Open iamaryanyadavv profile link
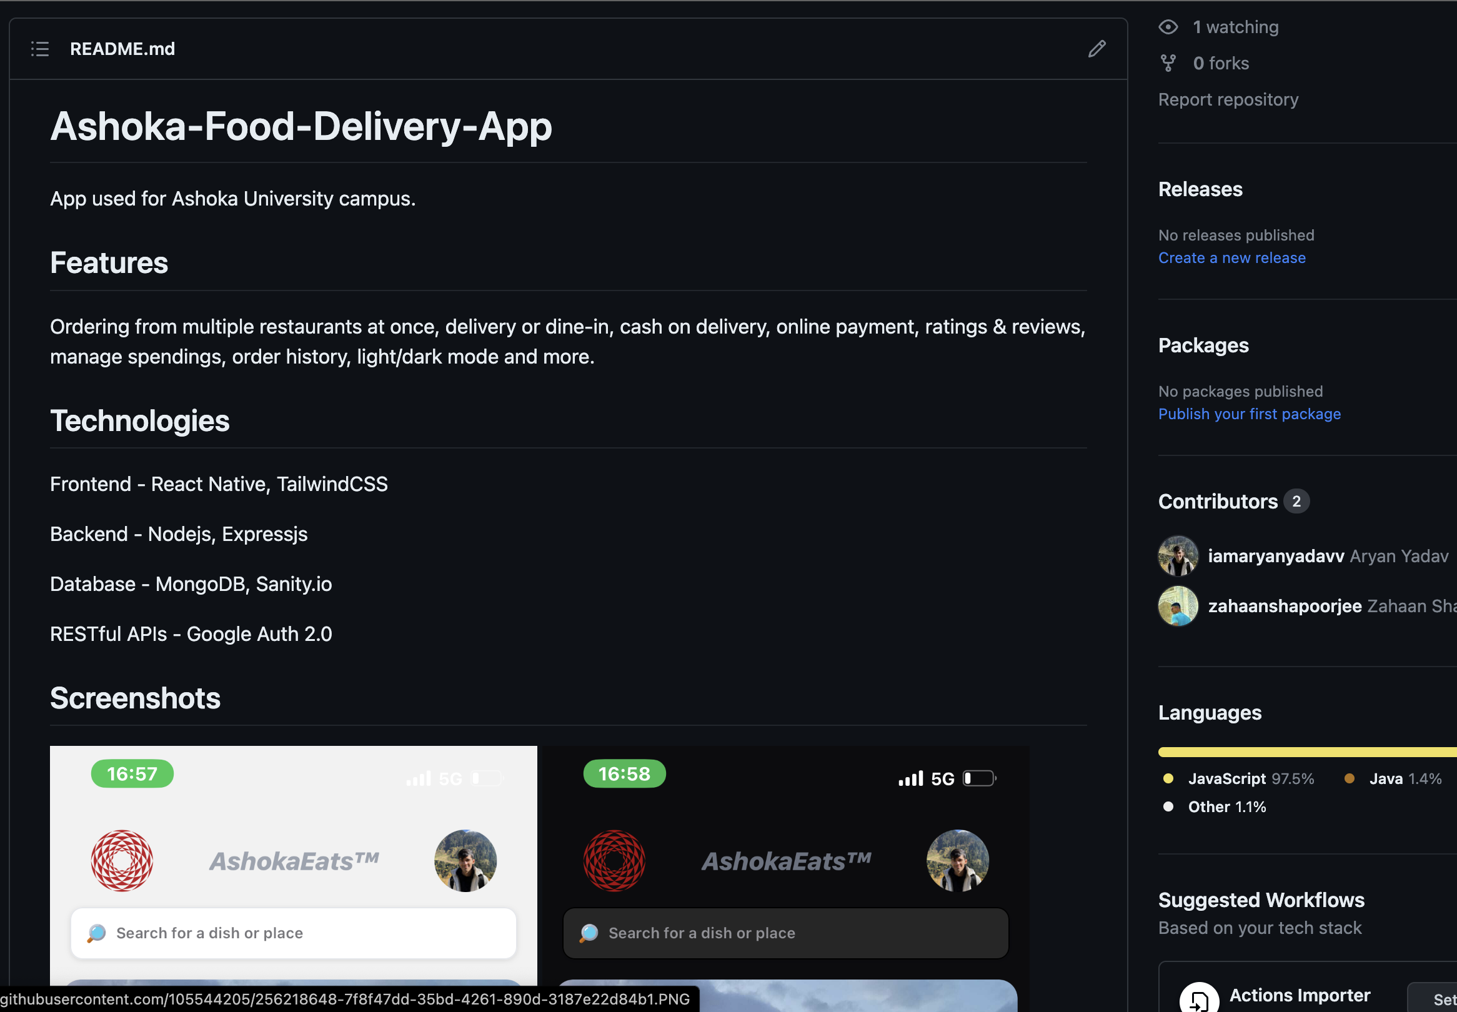Viewport: 1457px width, 1012px height. [x=1275, y=555]
